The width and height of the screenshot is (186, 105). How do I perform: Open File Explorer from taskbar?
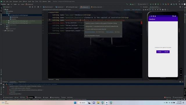98,103
